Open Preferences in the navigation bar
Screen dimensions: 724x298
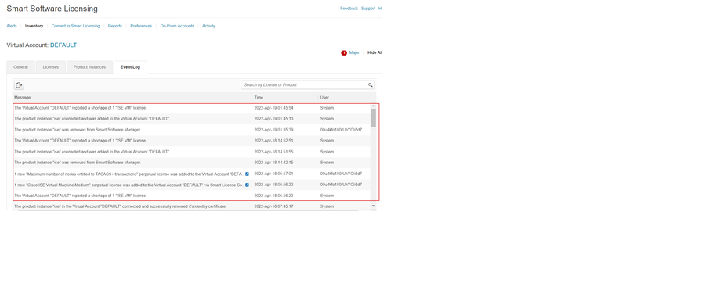[141, 27]
